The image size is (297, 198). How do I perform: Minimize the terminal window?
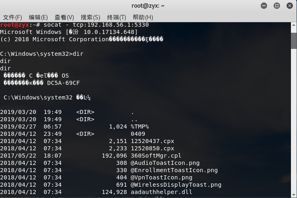coord(264,6)
